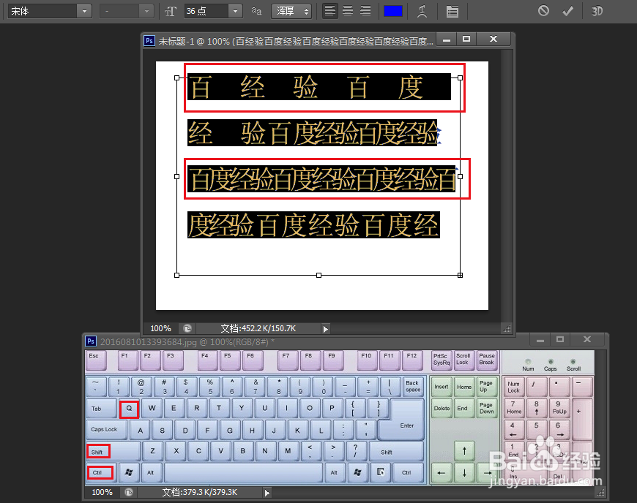The width and height of the screenshot is (637, 503).
Task: Click 文档:452.2K/150.7K status info
Action: [x=258, y=328]
